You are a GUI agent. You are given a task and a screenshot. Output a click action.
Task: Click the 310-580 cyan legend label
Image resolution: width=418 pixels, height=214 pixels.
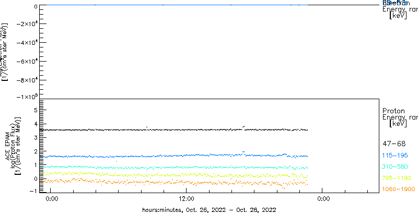click(x=396, y=167)
